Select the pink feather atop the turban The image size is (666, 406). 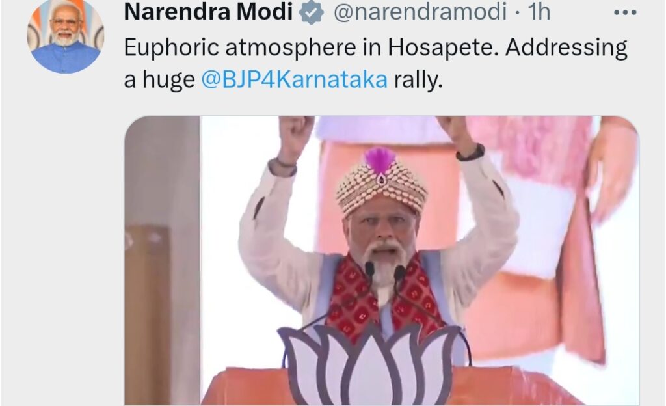tap(379, 160)
